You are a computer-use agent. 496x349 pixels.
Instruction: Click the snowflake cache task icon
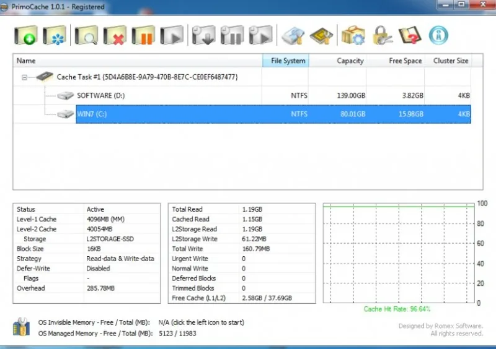(55, 35)
